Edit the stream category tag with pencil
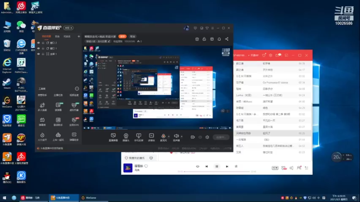 click(x=109, y=41)
